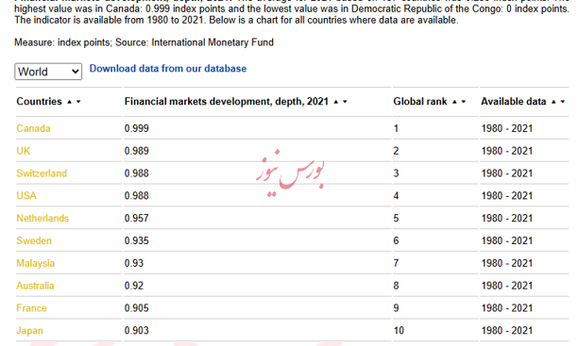Click the Available data column header
This screenshot has width=578, height=346.
click(514, 102)
